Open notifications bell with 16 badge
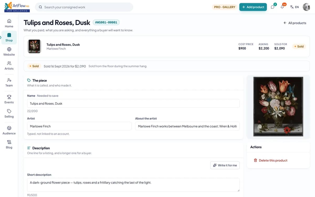 (282, 7)
